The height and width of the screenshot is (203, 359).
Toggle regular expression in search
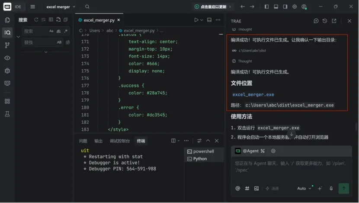pos(66,31)
